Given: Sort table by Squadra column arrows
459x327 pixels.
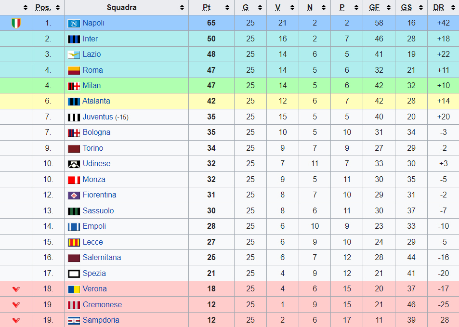Looking at the screenshot, I should (182, 8).
